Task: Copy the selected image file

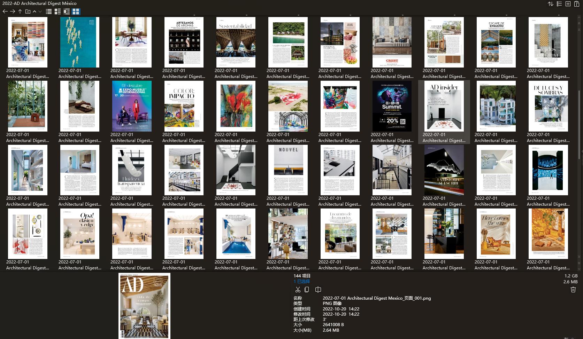Action: tap(307, 289)
